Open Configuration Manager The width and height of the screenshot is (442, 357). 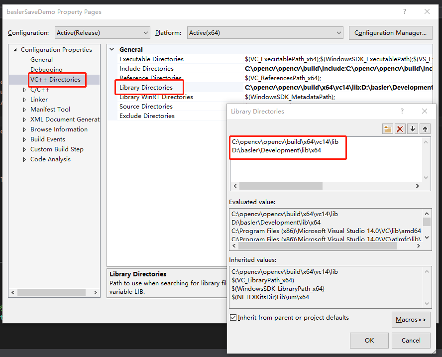(x=390, y=32)
